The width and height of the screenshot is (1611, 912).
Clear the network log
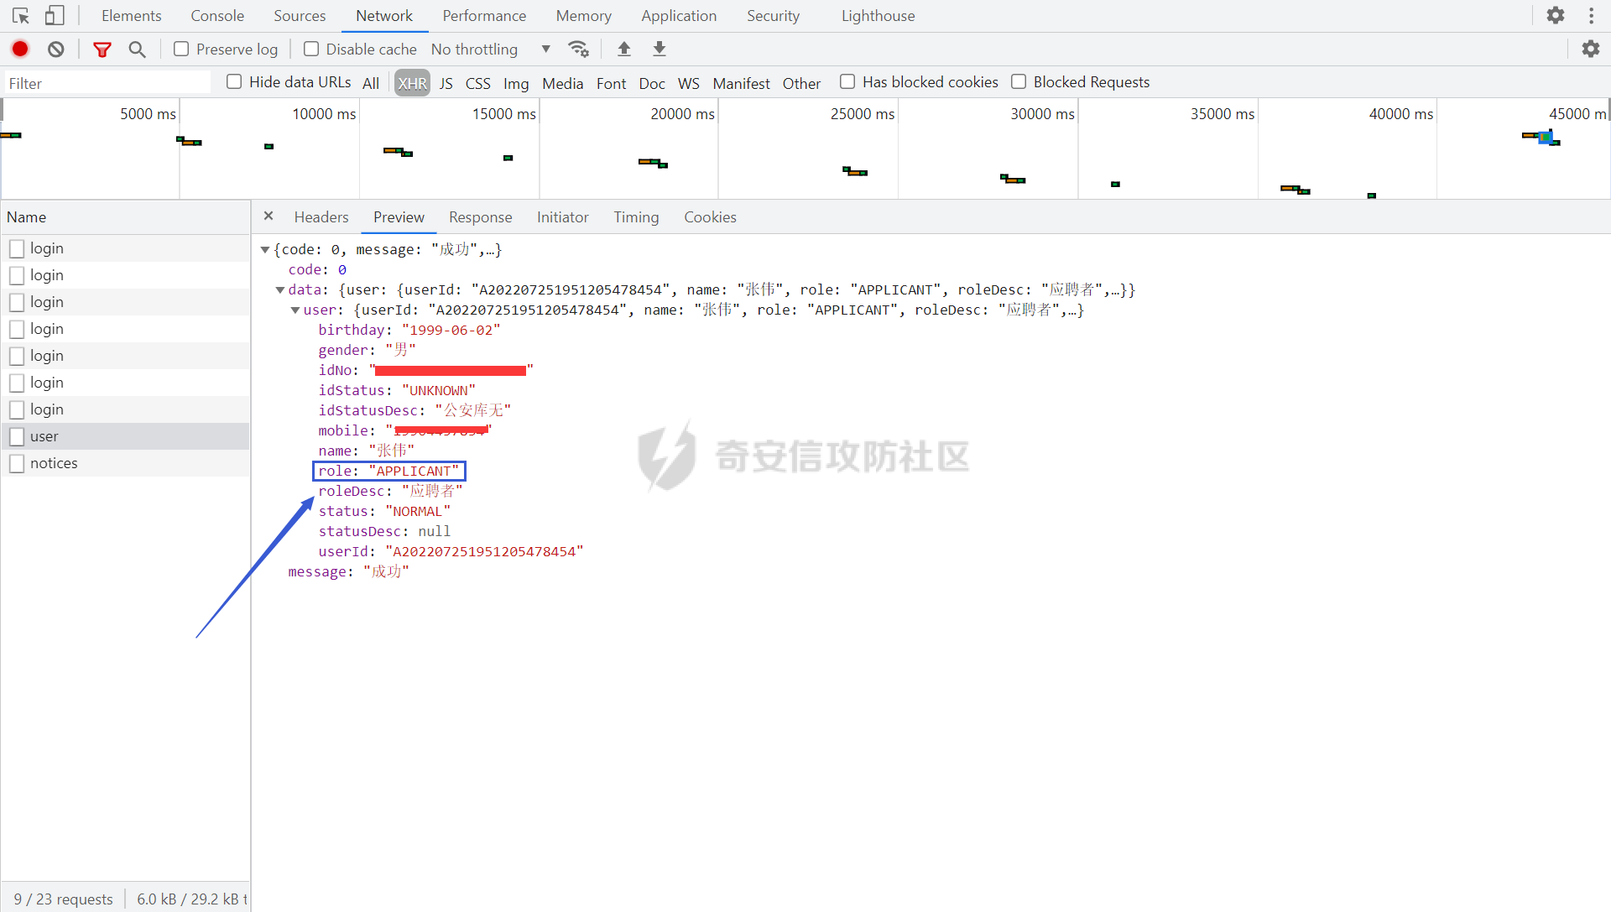coord(56,50)
